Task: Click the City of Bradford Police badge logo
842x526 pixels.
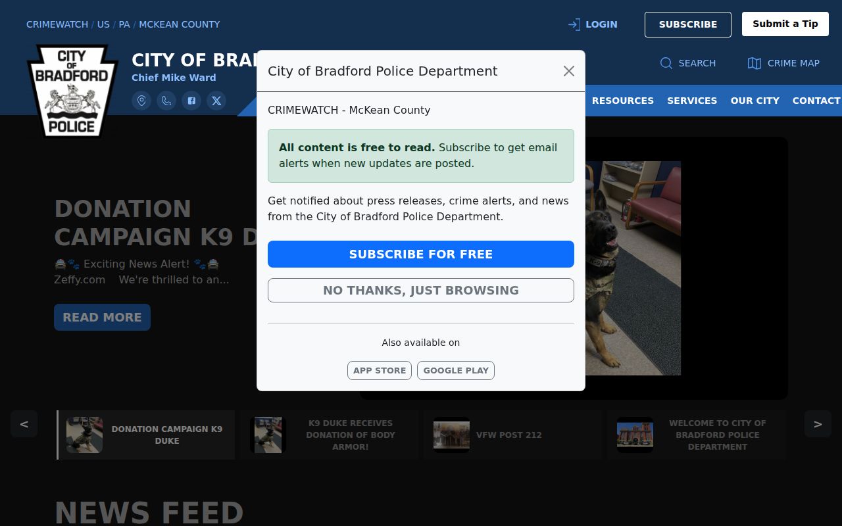Action: pos(72,91)
